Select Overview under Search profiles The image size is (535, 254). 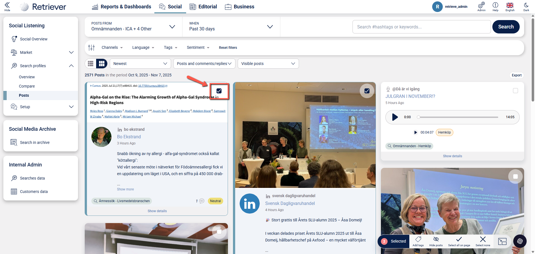tap(27, 77)
